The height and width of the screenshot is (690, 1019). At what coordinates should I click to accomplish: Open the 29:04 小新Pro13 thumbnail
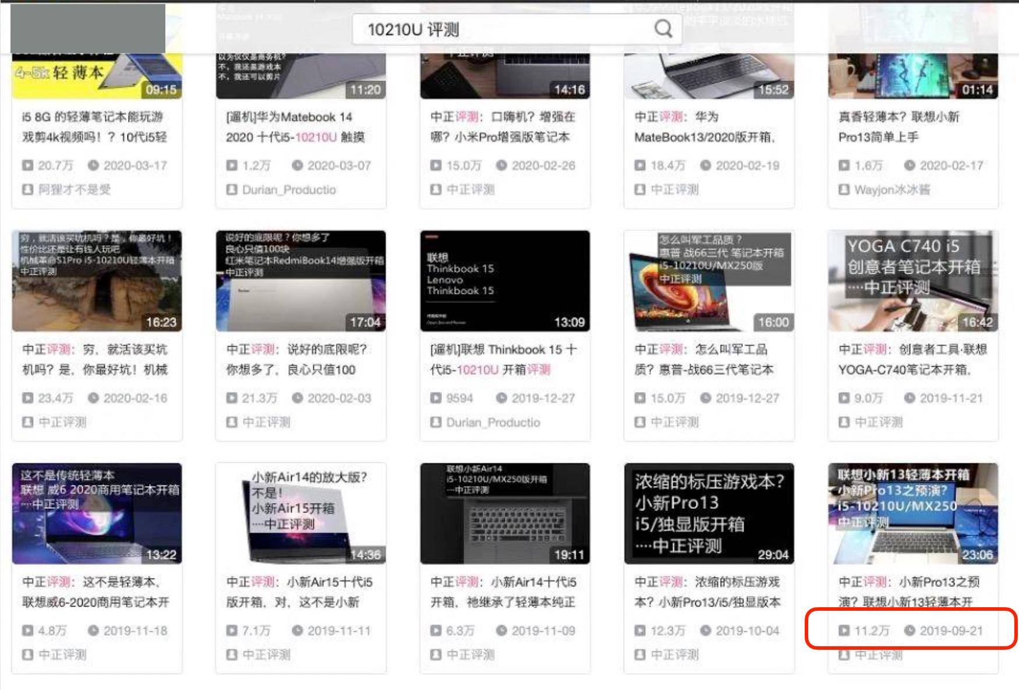(x=709, y=513)
